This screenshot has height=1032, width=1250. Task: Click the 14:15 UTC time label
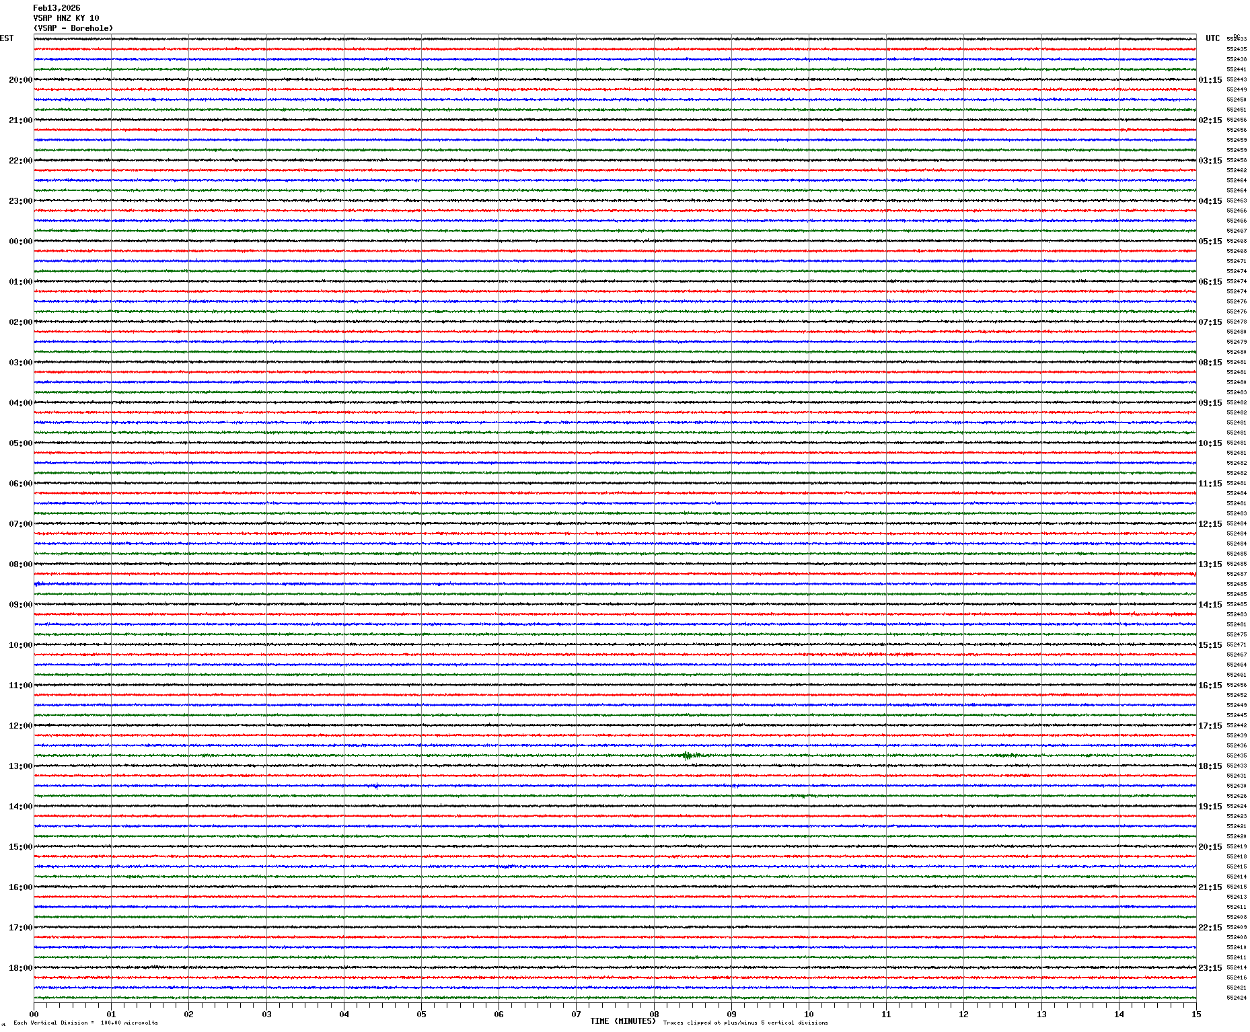pos(1210,605)
